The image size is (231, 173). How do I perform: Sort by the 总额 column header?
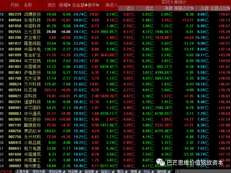205,8
